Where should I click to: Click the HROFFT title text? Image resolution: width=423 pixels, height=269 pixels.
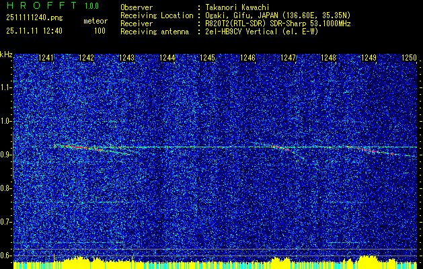coord(42,5)
